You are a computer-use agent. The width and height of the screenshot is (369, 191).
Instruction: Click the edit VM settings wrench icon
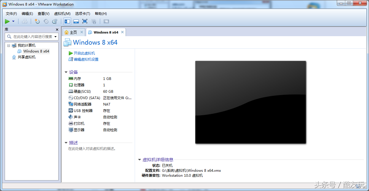[x=71, y=59]
